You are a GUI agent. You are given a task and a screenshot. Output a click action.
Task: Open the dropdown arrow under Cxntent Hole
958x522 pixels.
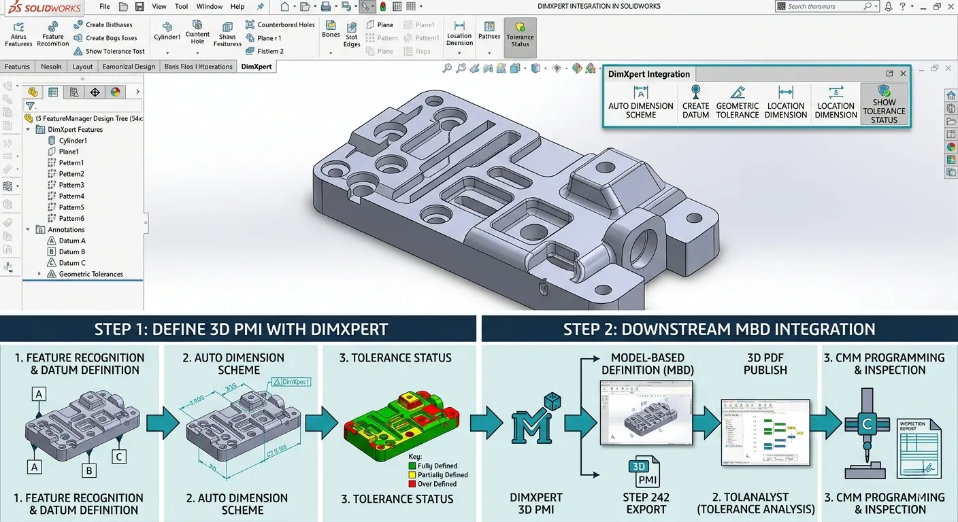pos(197,52)
